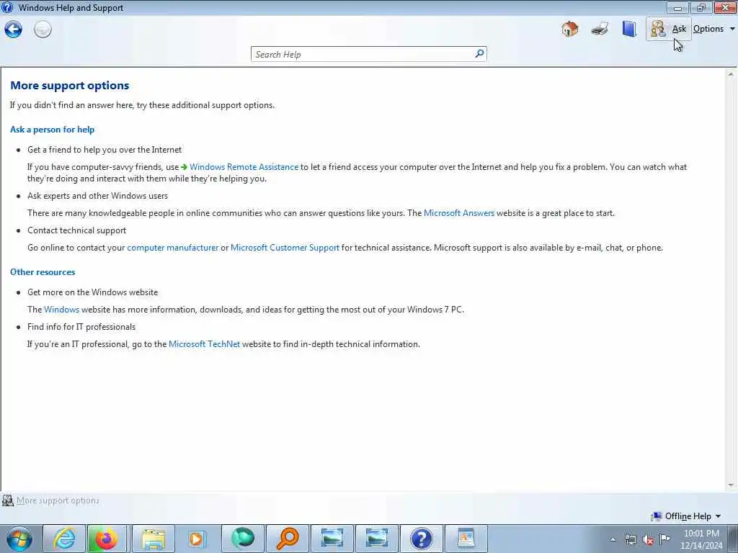The width and height of the screenshot is (738, 553).
Task: Go back using the blue Back arrow
Action: (13, 29)
